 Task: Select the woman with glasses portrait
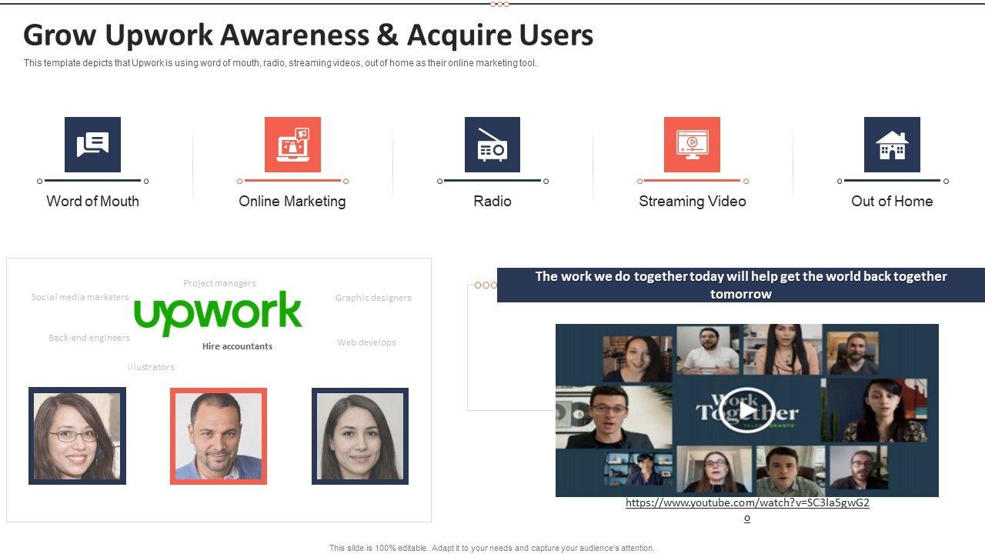[77, 436]
